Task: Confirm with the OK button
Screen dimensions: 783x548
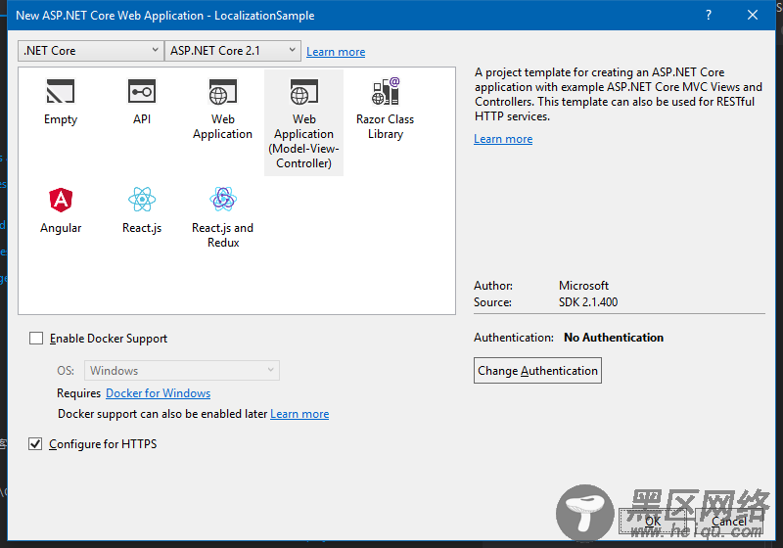Action: [x=653, y=521]
